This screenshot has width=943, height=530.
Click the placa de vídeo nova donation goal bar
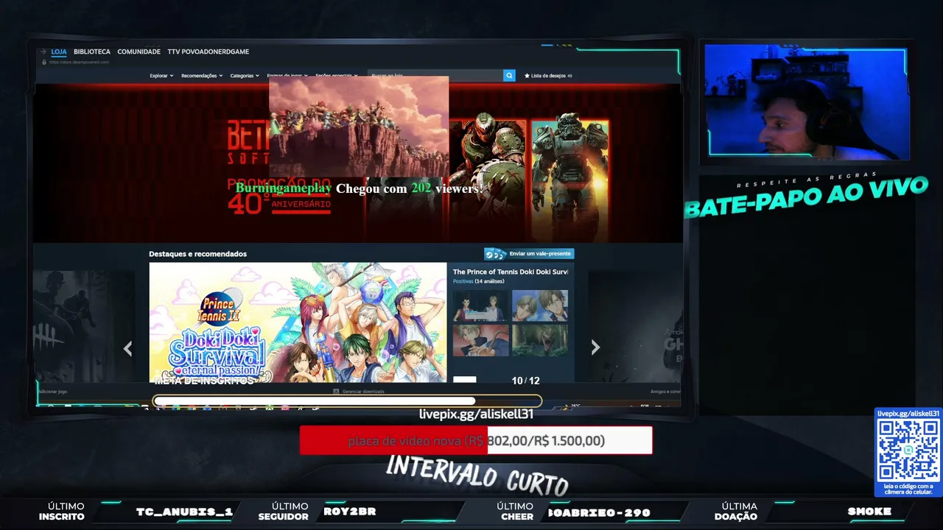(x=476, y=440)
